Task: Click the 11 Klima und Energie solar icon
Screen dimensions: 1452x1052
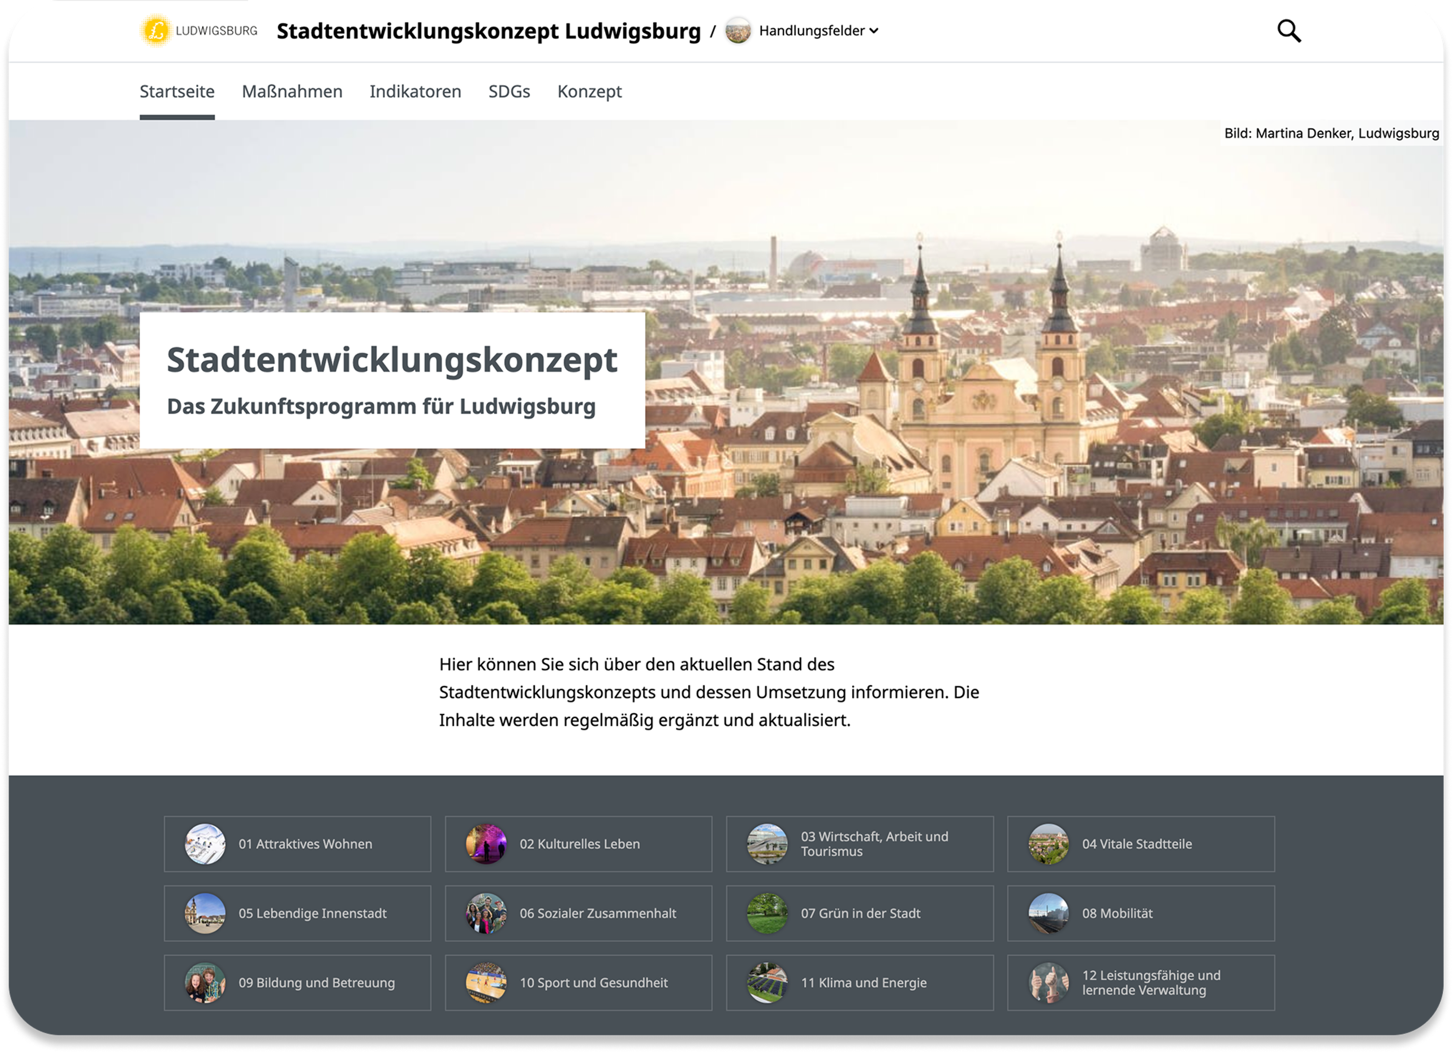Action: [x=767, y=983]
